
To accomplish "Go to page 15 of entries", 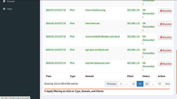I will (147, 84).
